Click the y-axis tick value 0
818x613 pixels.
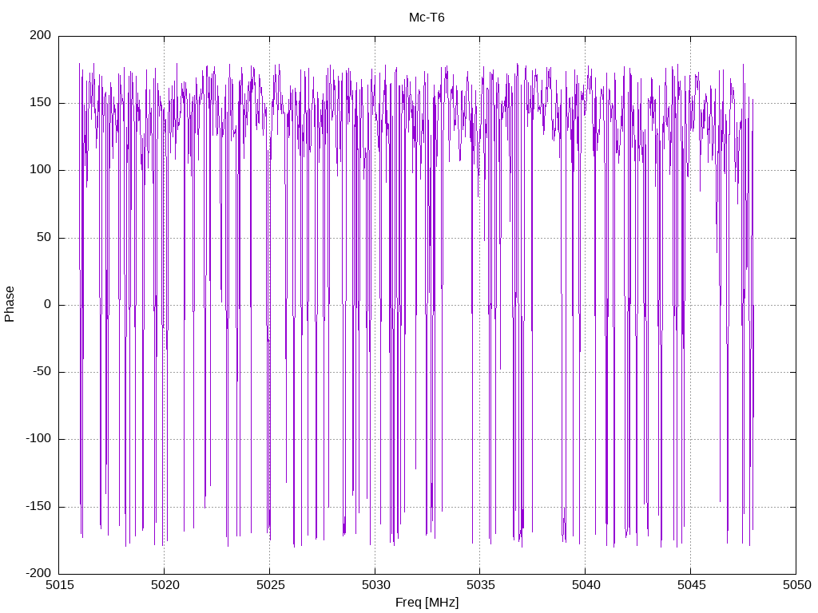(x=48, y=304)
